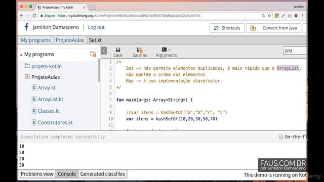The width and height of the screenshot is (324, 182).
Task: Click the projeto-kotlin folder icon
Action: [27, 66]
